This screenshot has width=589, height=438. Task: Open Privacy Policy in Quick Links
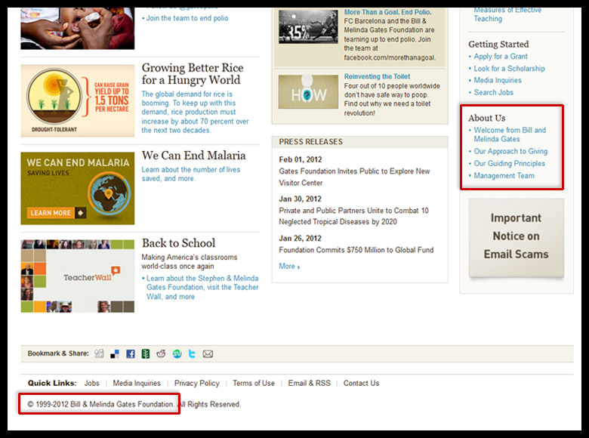(x=196, y=384)
